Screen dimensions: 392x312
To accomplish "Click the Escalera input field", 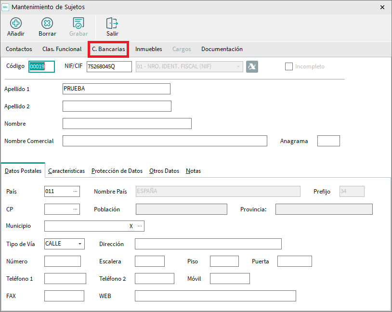I will 150,261.
